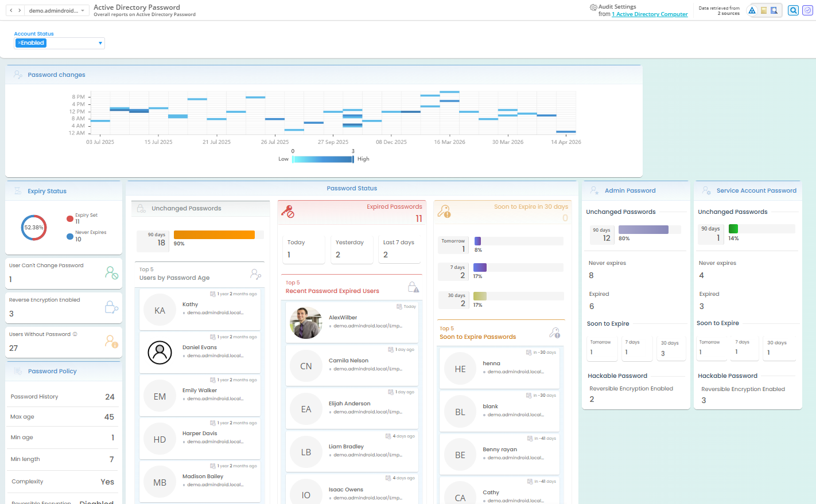Remove the 'Enabled' filter tag
816x504 pixels.
pos(19,43)
